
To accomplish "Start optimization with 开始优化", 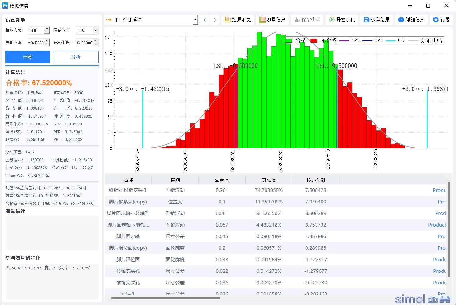I will 342,20.
